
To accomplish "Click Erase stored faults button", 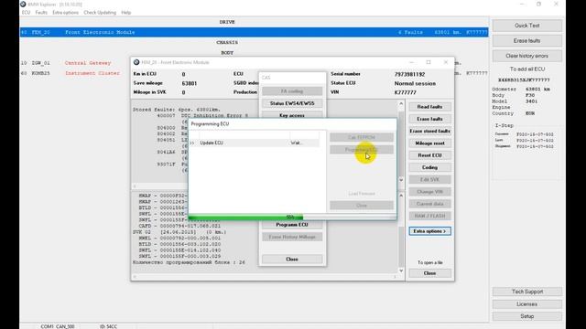I will 429,131.
